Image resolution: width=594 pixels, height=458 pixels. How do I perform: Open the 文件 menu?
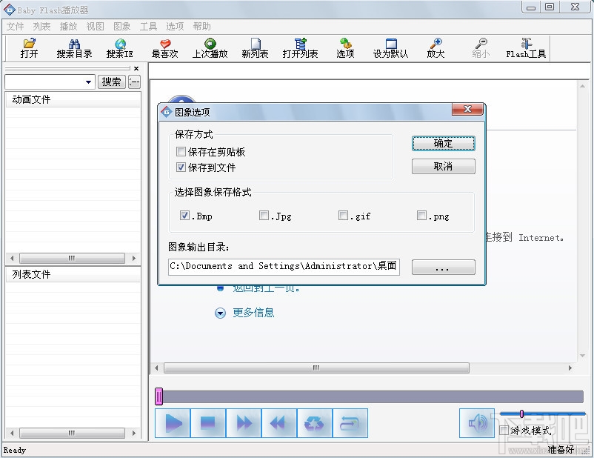(15, 26)
